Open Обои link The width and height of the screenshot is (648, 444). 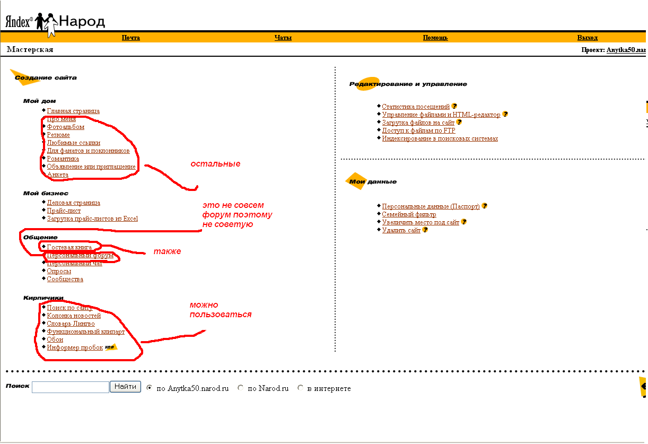point(55,339)
